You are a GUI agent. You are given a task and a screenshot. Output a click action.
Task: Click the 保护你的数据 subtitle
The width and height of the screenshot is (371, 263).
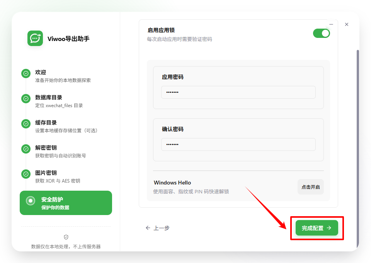(x=55, y=208)
